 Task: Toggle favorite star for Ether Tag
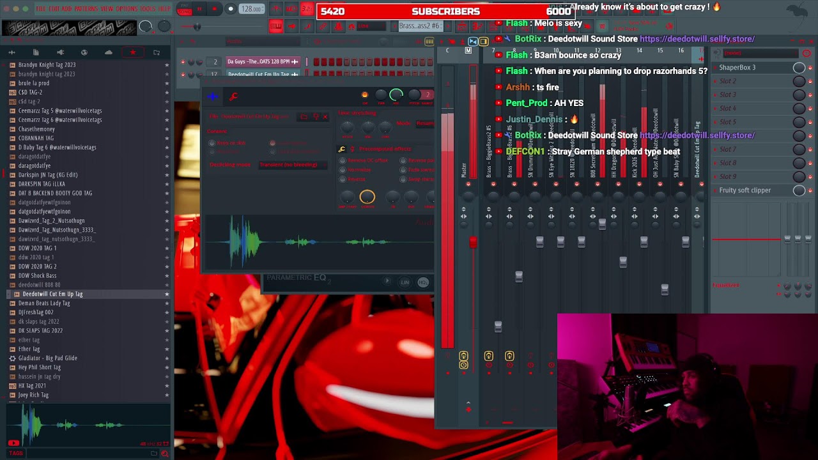(167, 349)
